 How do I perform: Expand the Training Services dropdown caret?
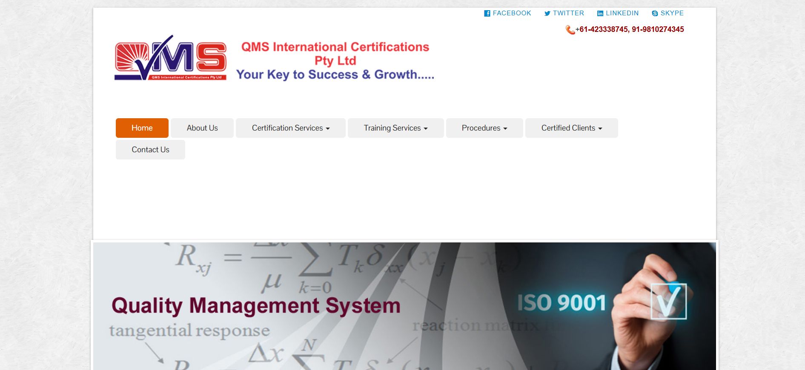(x=426, y=128)
